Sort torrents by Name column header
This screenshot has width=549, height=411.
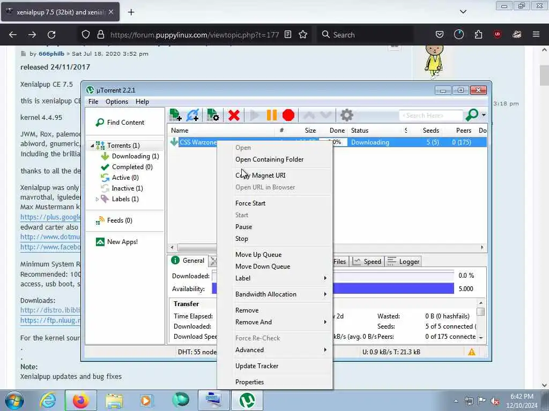tap(221, 131)
